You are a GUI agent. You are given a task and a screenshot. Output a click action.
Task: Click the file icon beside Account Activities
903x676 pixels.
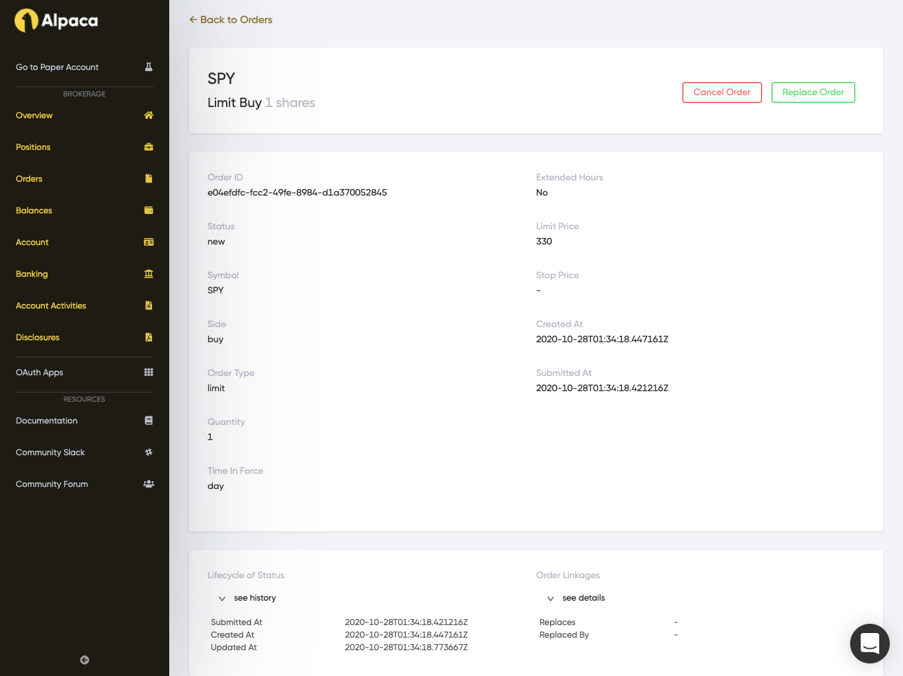149,305
